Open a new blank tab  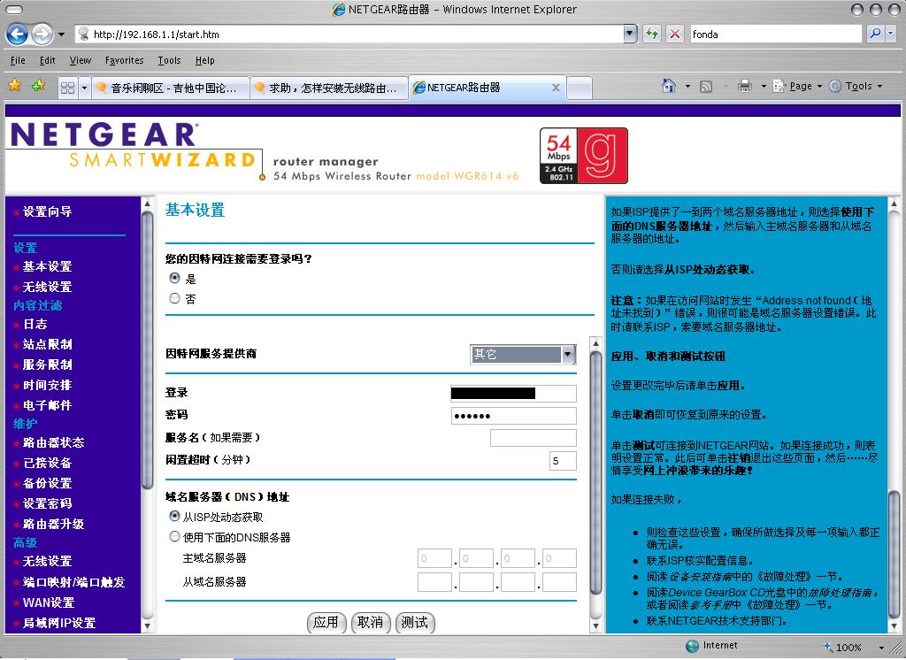pos(580,88)
